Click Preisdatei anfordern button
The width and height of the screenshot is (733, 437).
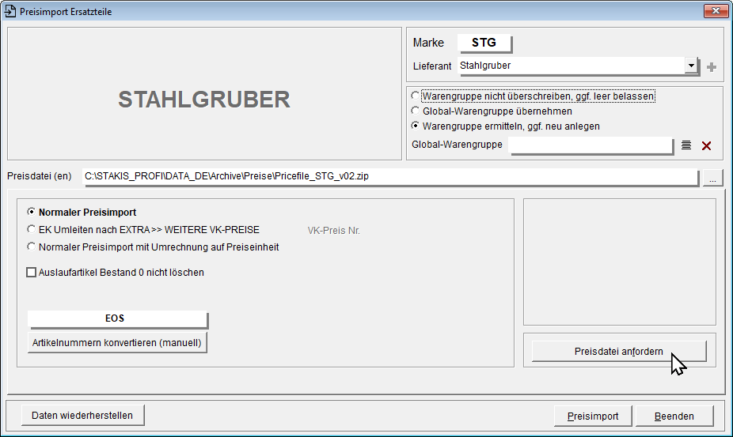[619, 351]
